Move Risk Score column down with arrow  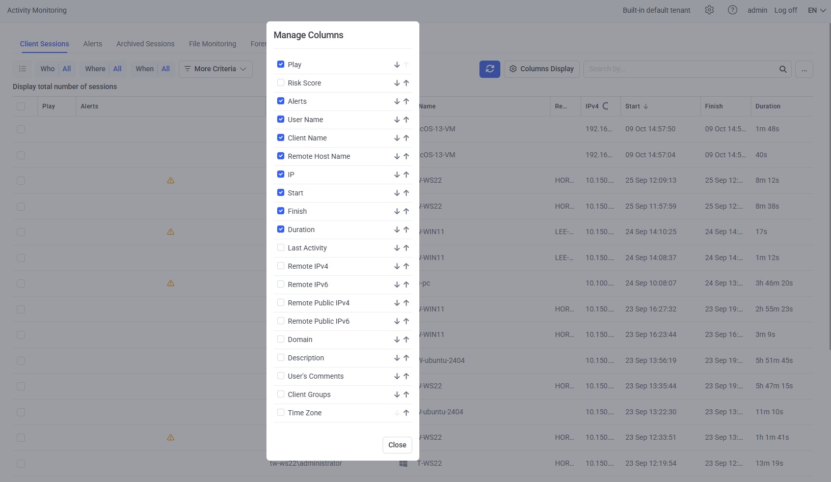click(397, 83)
